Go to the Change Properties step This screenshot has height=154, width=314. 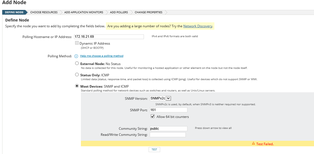(x=148, y=12)
